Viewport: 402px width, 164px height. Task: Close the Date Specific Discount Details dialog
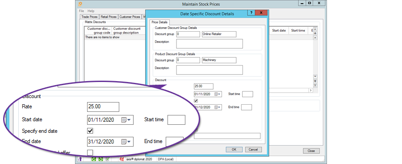261,13
